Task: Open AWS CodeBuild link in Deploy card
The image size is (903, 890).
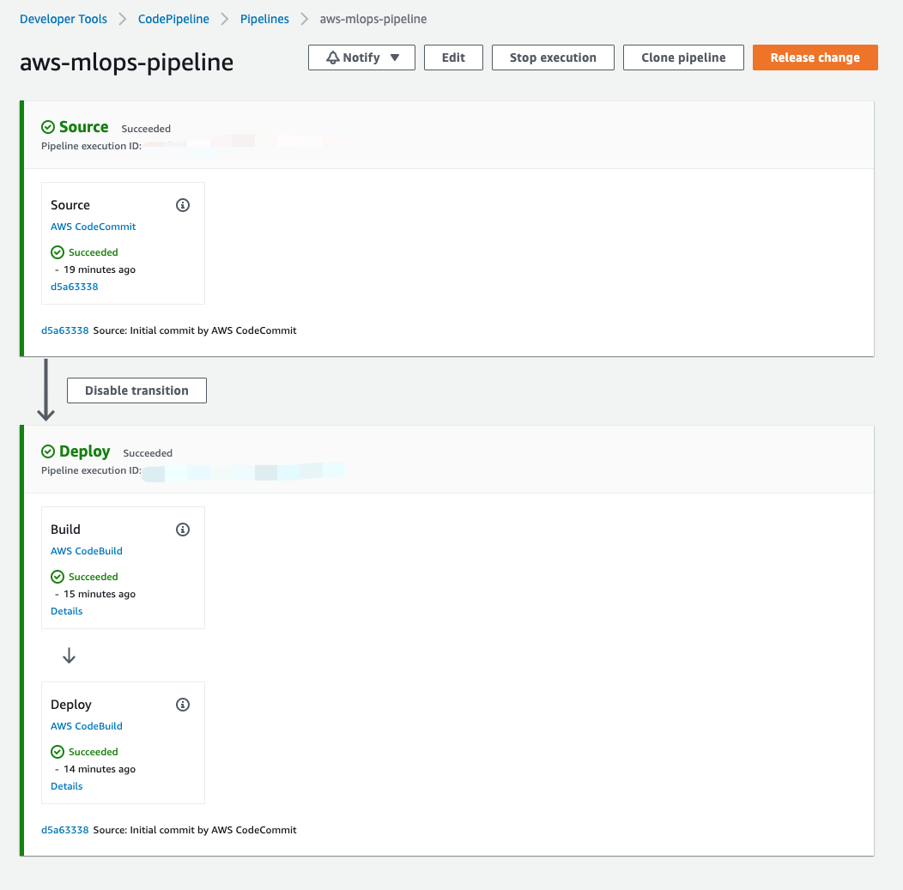Action: click(x=87, y=726)
